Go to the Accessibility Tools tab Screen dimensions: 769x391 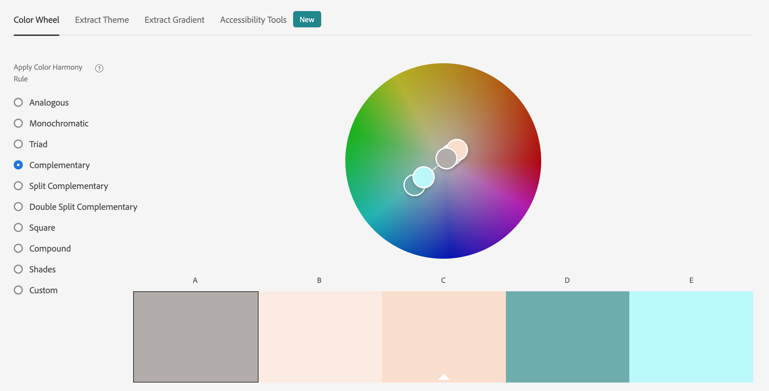click(253, 20)
